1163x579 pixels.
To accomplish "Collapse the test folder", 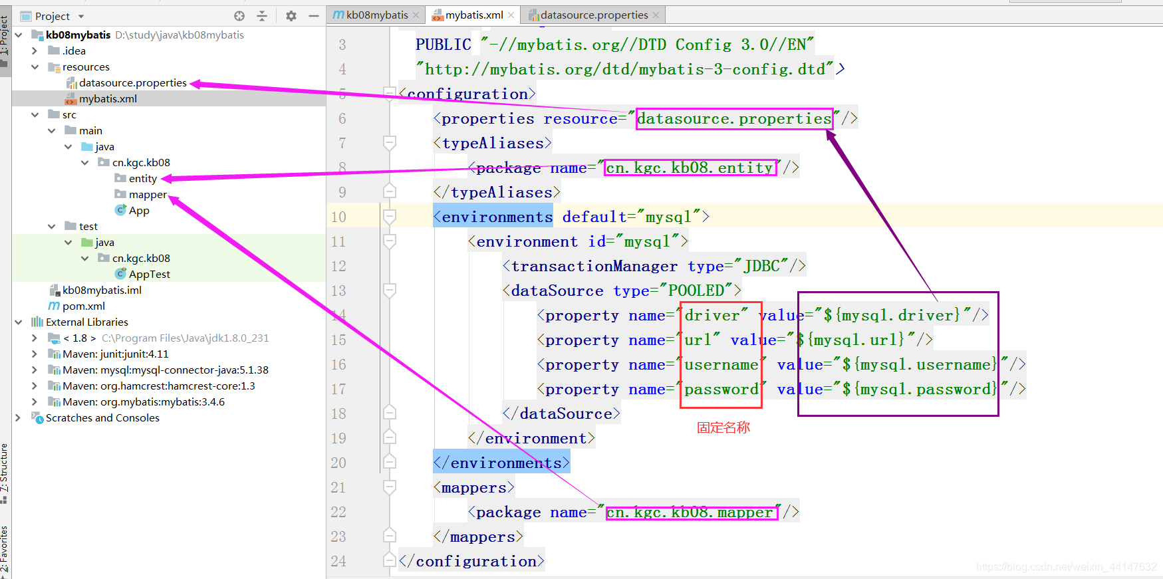I will coord(51,226).
